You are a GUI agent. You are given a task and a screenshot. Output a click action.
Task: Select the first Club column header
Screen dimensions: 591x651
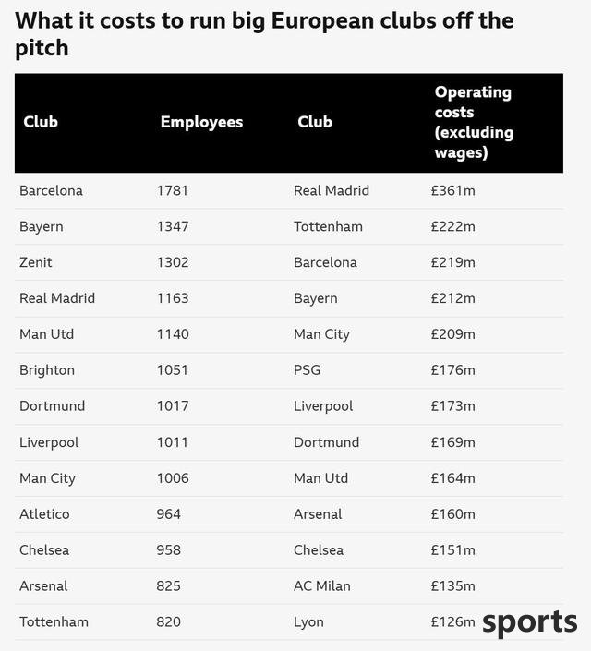41,122
